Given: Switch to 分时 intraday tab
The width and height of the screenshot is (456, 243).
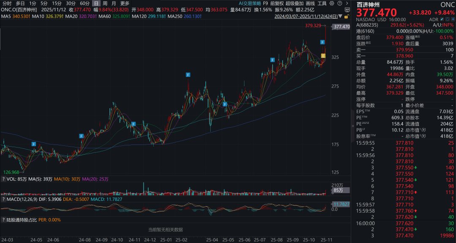Looking at the screenshot, I should (x=7, y=3).
